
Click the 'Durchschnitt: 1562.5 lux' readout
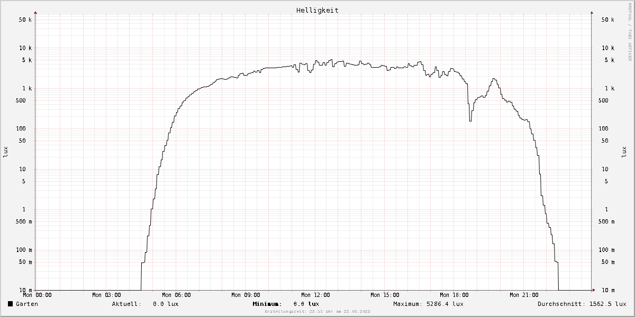[582, 304]
